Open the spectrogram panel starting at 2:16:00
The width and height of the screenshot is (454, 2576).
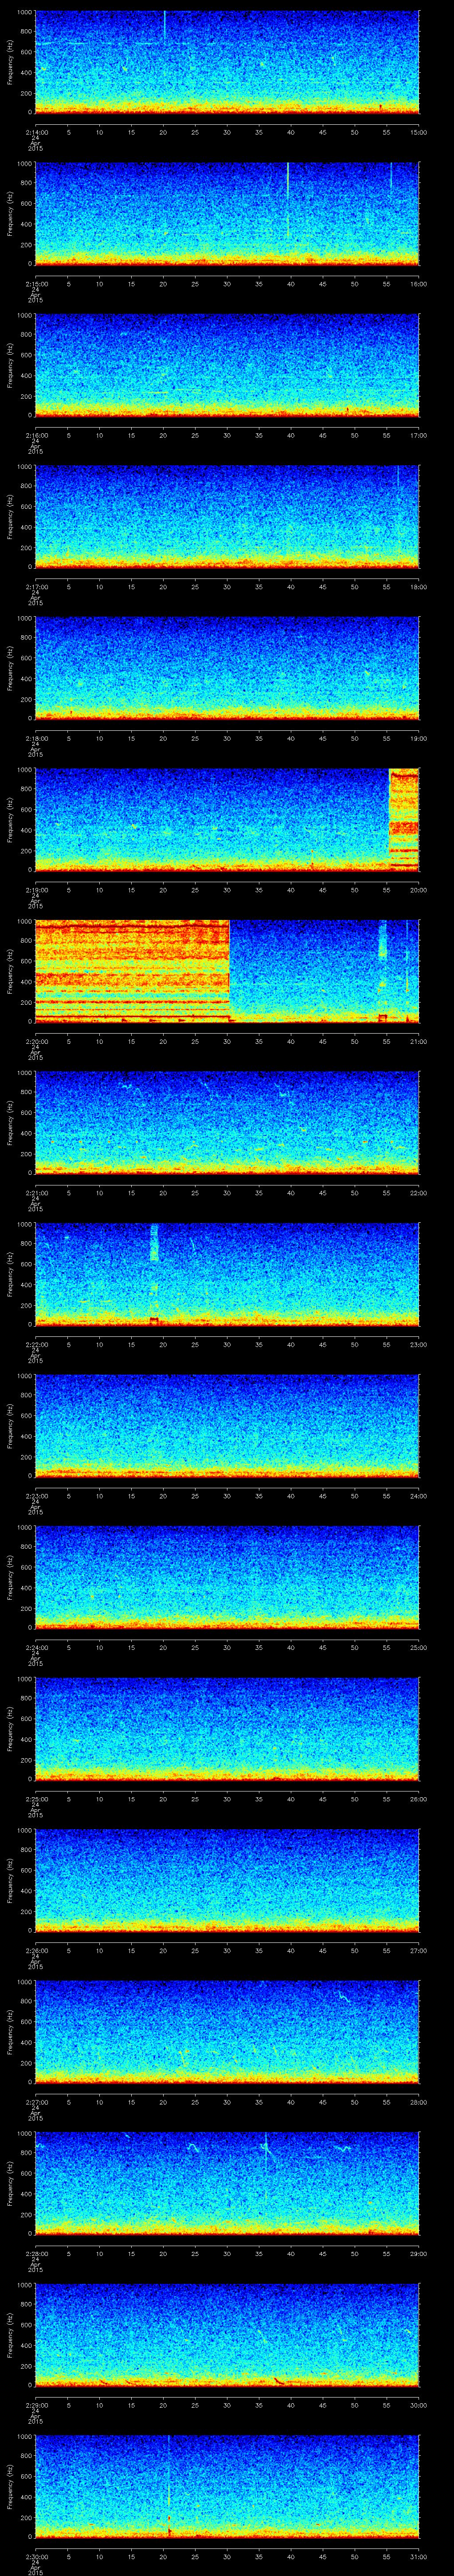tap(227, 365)
